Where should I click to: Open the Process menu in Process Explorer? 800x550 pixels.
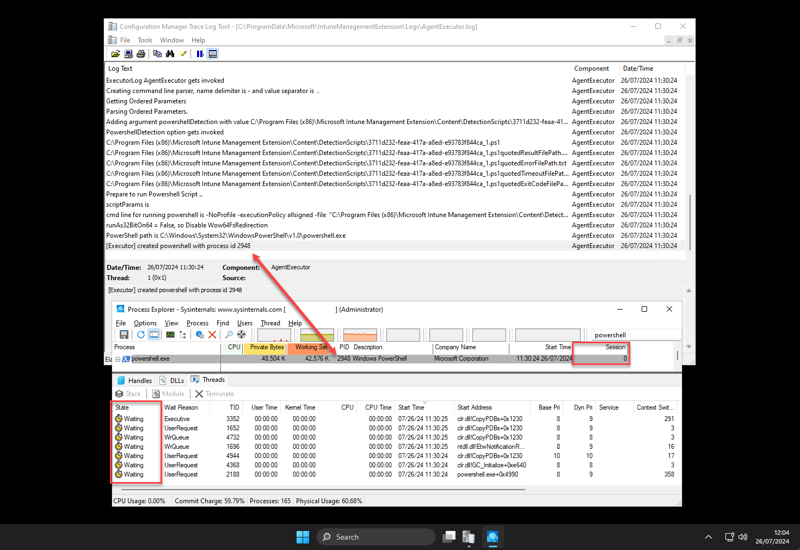(197, 323)
